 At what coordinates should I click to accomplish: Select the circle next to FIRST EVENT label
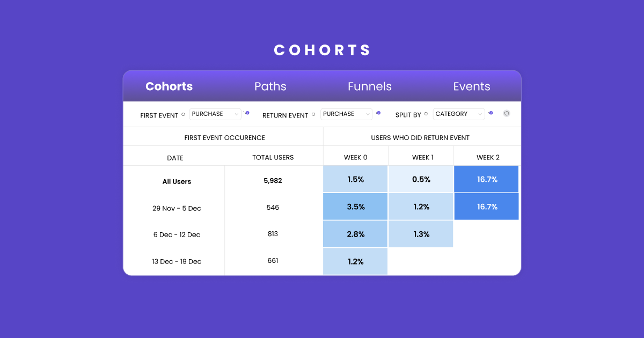click(x=183, y=114)
